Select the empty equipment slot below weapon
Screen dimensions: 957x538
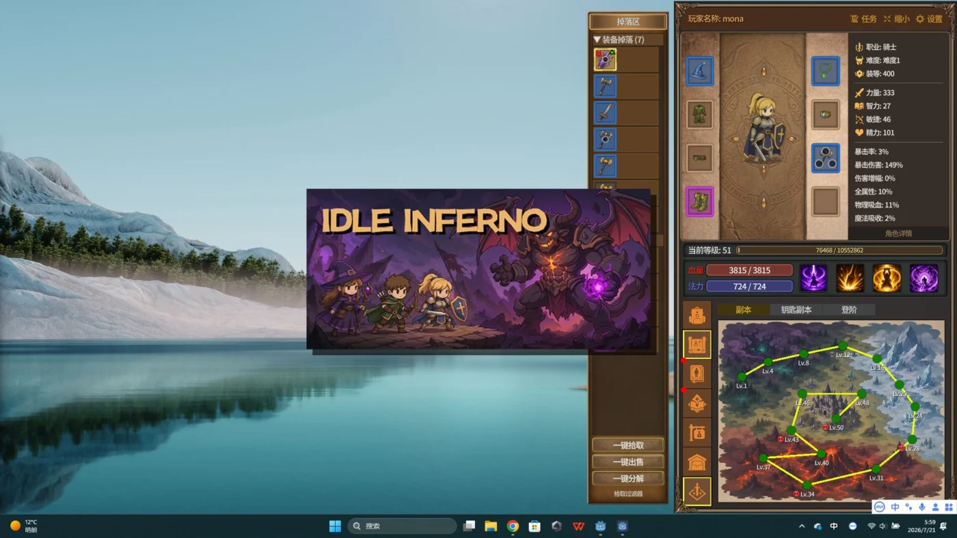(x=826, y=202)
